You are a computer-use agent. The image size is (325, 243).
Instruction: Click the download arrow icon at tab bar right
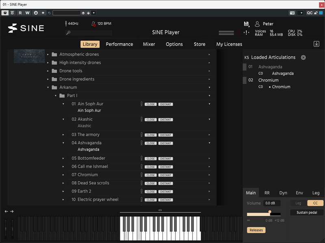click(x=316, y=44)
